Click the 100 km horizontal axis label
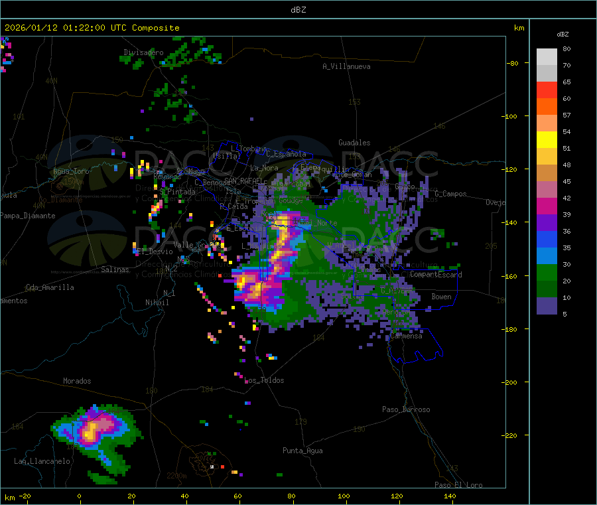This screenshot has height=505, width=597. [344, 496]
